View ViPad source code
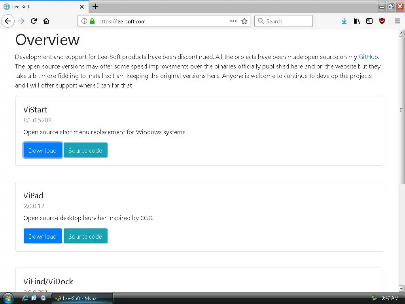Screen dimensions: 405x304 [x=85, y=236]
